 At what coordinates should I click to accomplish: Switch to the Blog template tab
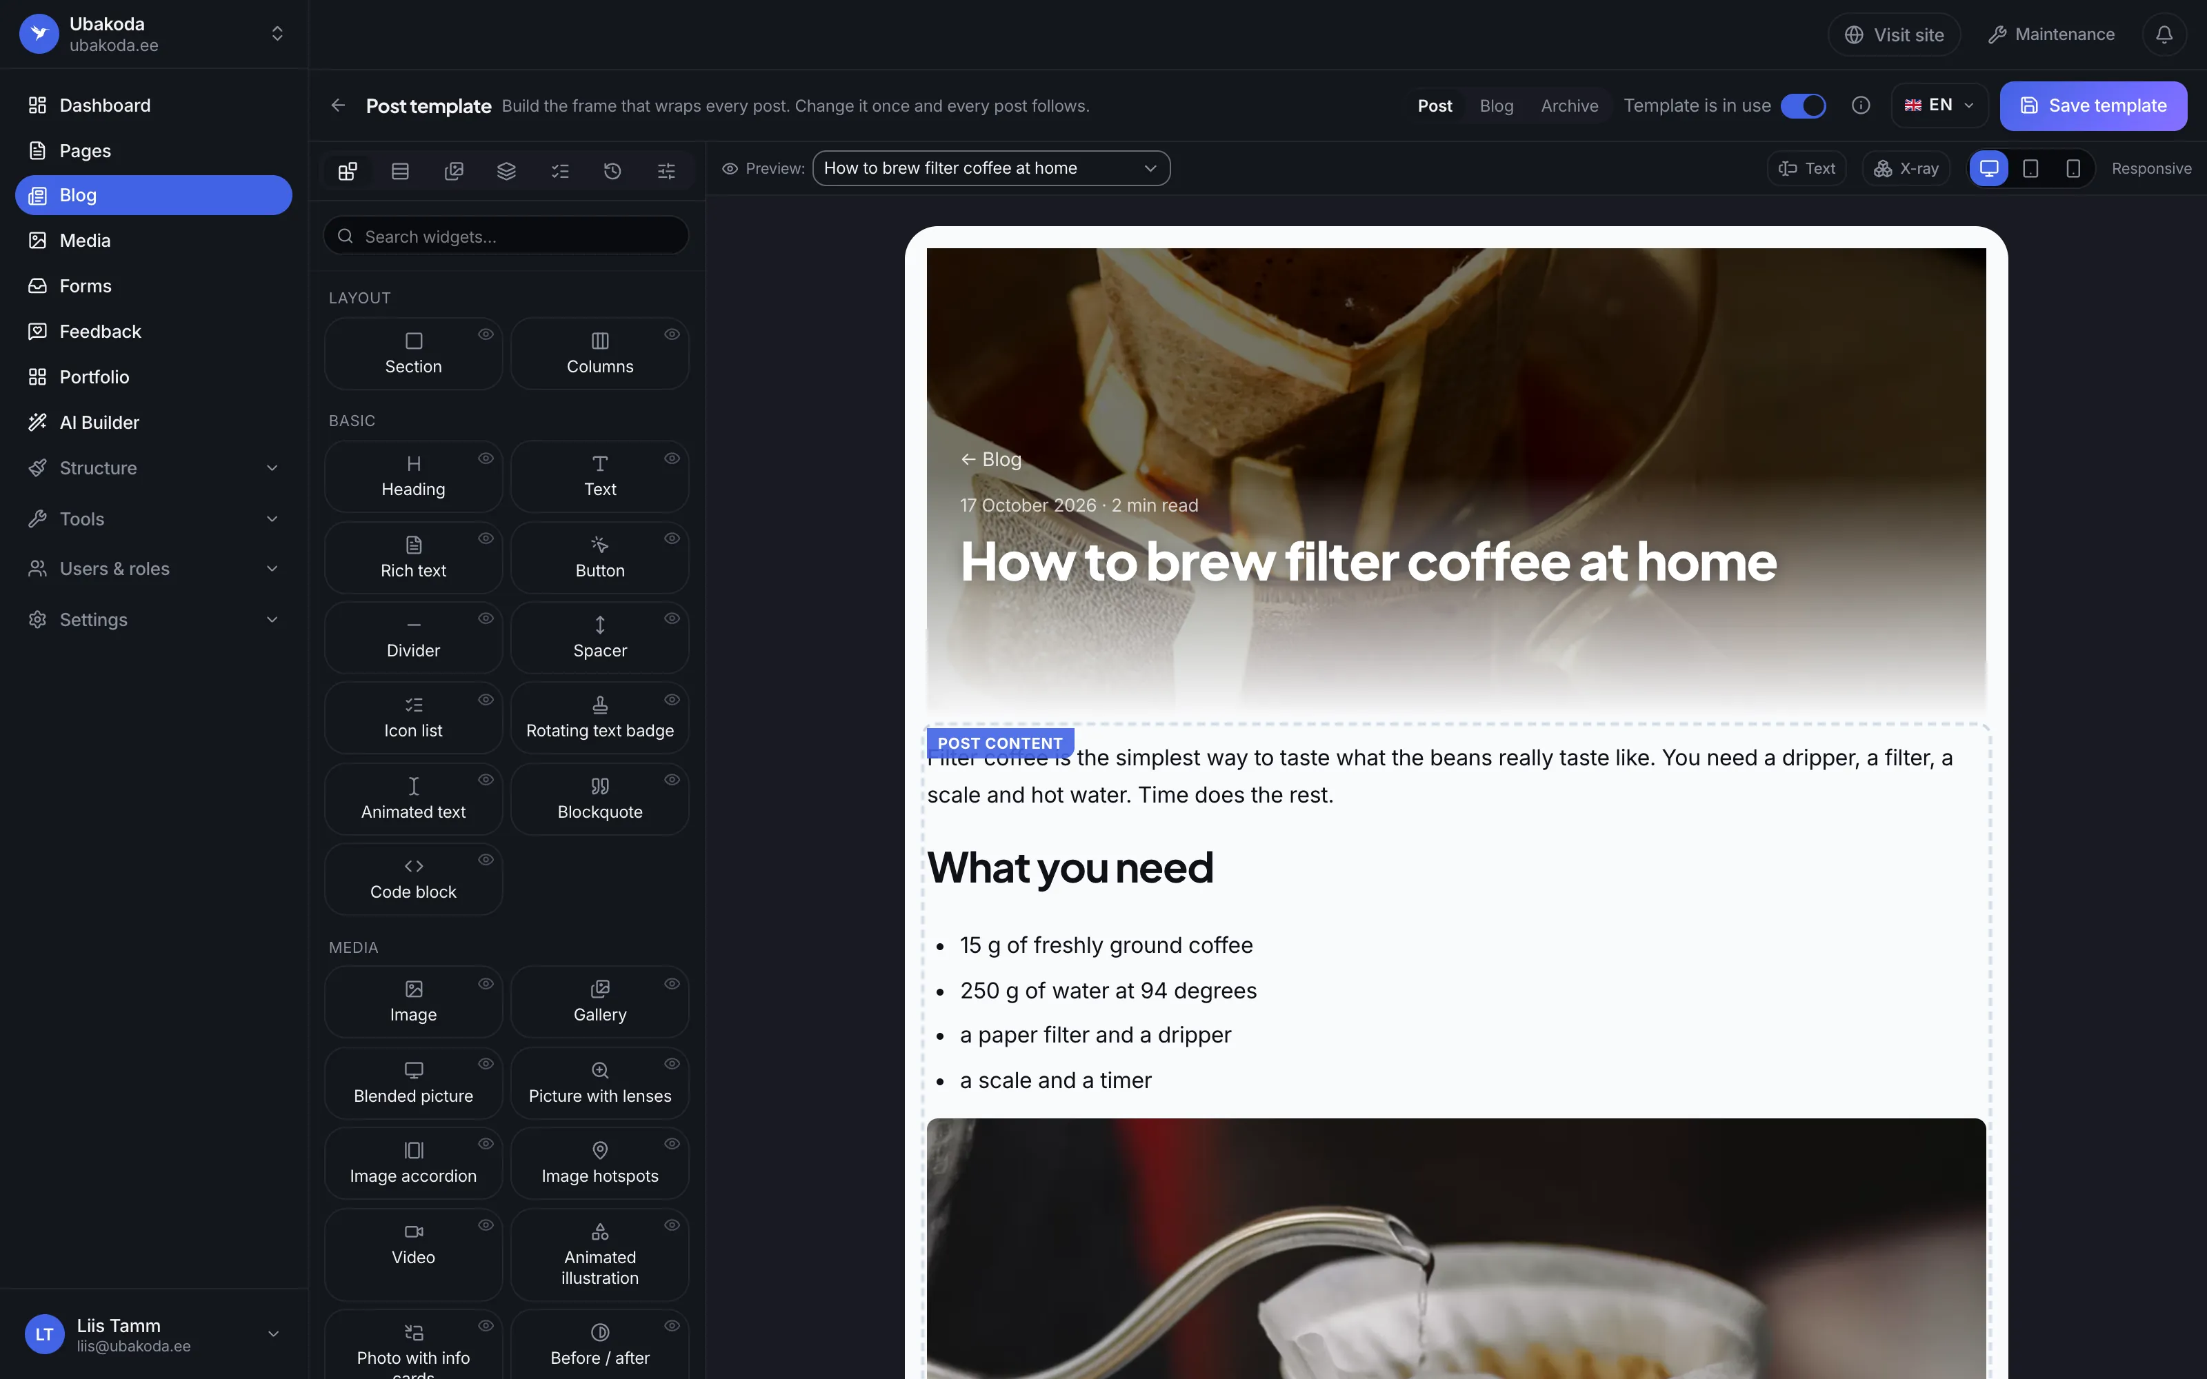1497,105
